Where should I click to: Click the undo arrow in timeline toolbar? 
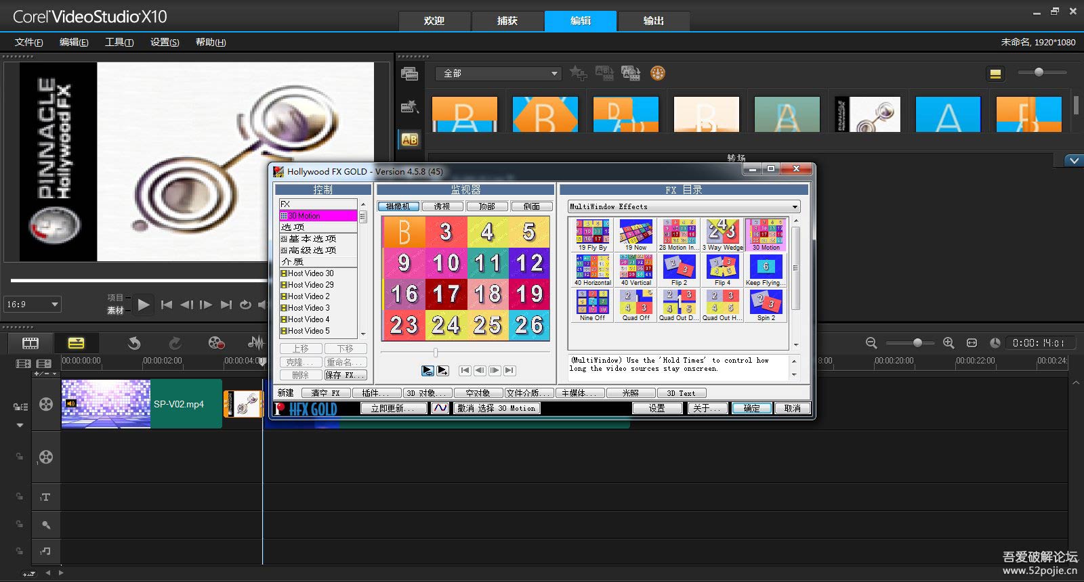(x=134, y=343)
